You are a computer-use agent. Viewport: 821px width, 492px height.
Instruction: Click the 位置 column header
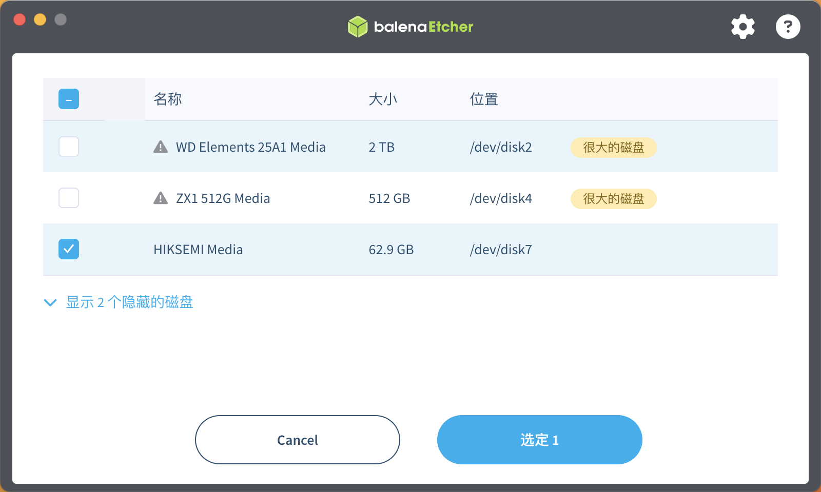pos(484,99)
